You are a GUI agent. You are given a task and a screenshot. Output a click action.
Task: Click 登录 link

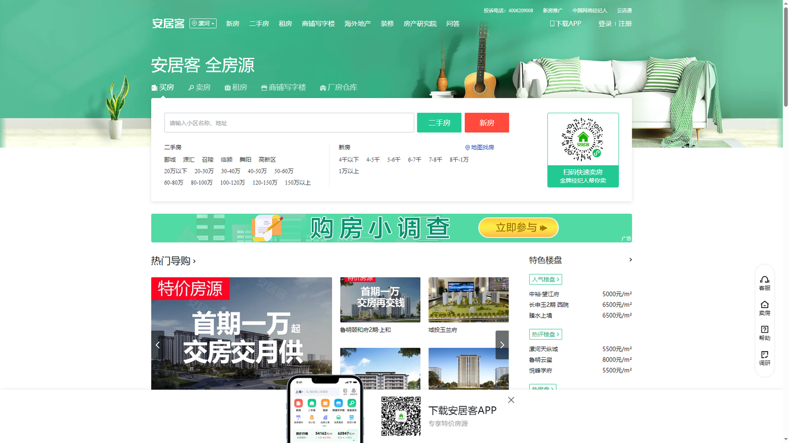click(x=605, y=24)
